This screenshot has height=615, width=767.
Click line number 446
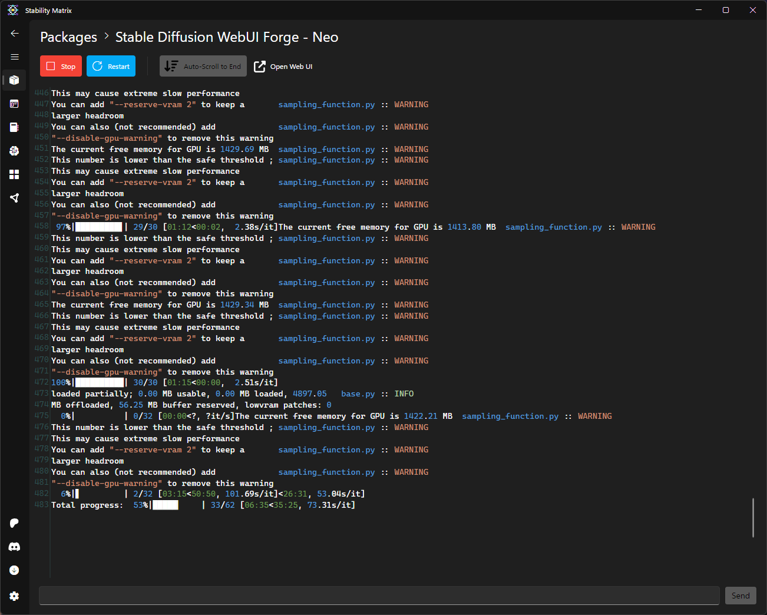(x=41, y=92)
